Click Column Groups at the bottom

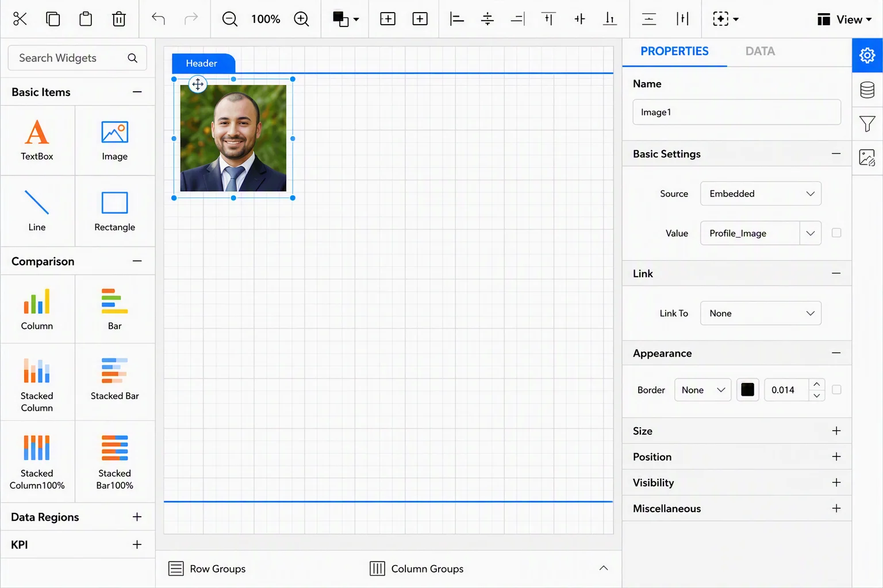417,568
